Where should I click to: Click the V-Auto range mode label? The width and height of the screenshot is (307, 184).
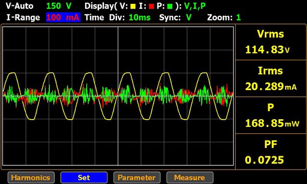pyautogui.click(x=20, y=6)
